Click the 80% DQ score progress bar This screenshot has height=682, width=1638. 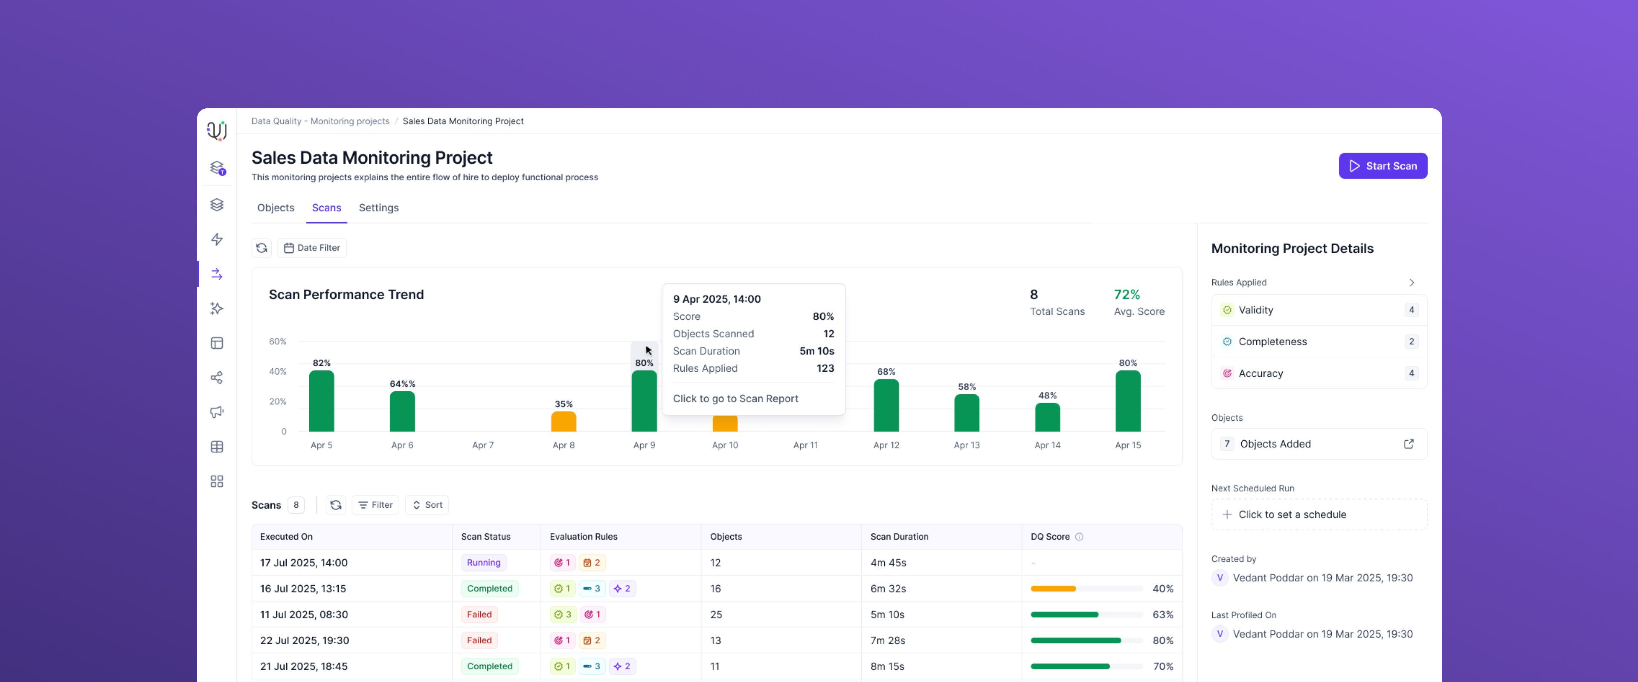coord(1086,641)
